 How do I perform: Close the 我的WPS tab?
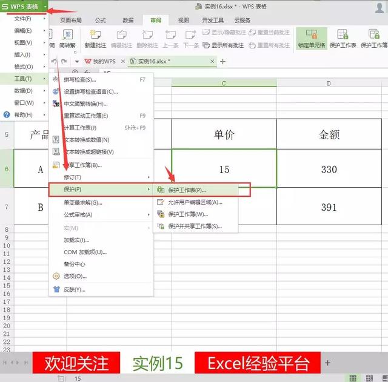pyautogui.click(x=122, y=61)
